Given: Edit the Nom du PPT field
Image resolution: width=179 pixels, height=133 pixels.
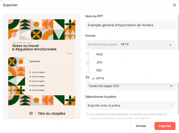Looking at the screenshot, I should (130, 25).
